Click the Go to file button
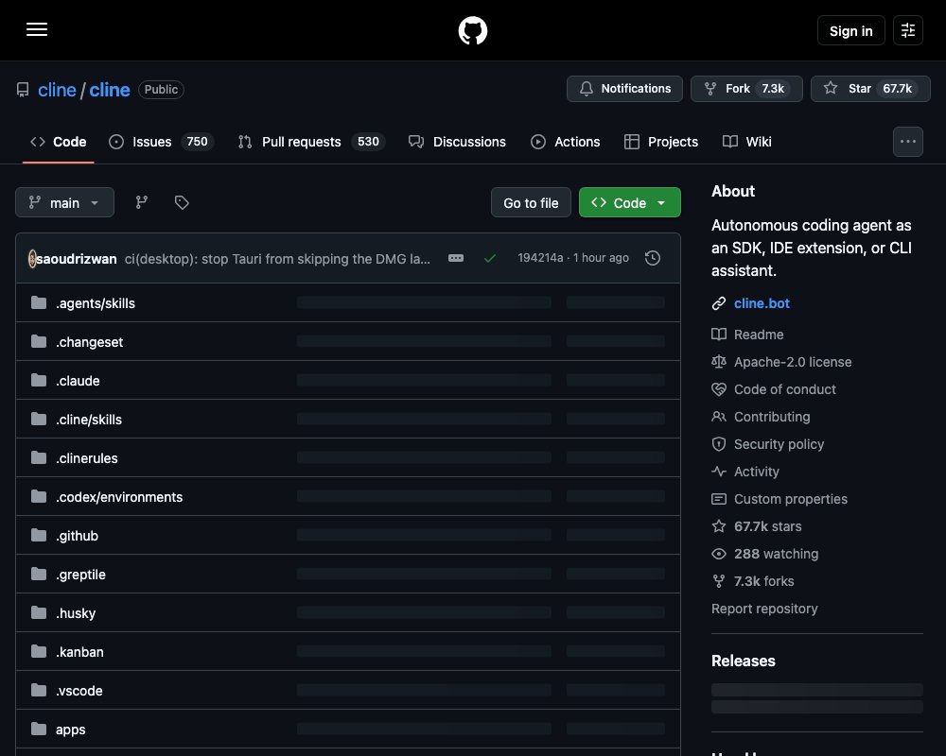This screenshot has width=946, height=756. pyautogui.click(x=531, y=202)
